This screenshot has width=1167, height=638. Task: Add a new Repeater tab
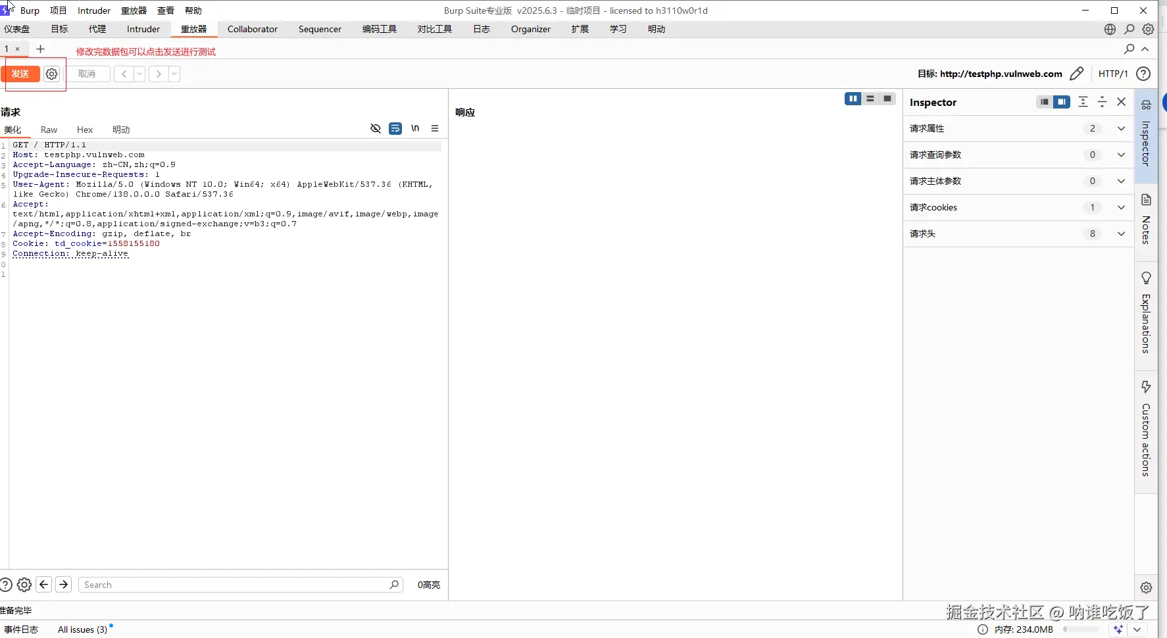pyautogui.click(x=40, y=49)
